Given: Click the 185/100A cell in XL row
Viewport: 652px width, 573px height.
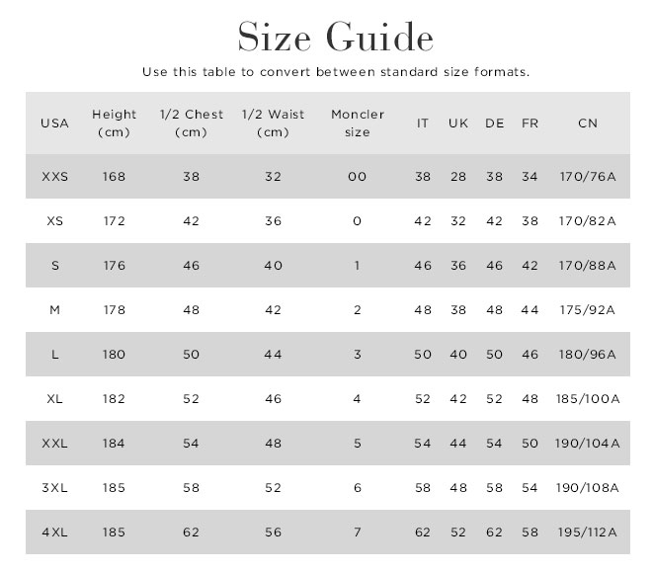Looking at the screenshot, I should tap(588, 399).
